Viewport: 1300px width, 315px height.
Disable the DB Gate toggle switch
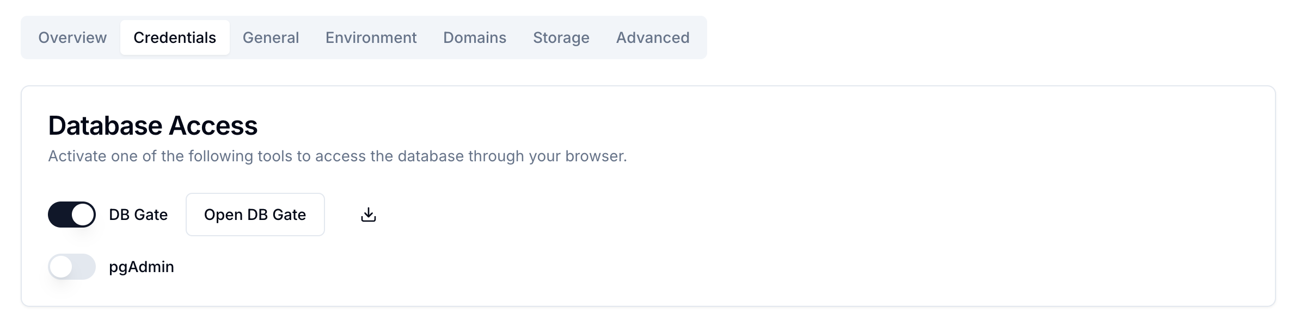(x=72, y=215)
